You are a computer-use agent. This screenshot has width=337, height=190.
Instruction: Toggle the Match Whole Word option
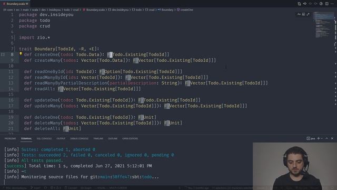click(303, 14)
